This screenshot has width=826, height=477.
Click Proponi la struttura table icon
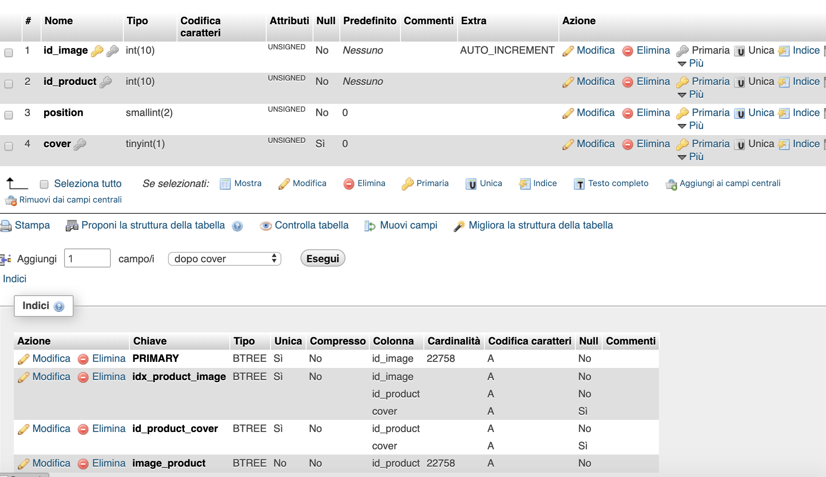coord(72,226)
